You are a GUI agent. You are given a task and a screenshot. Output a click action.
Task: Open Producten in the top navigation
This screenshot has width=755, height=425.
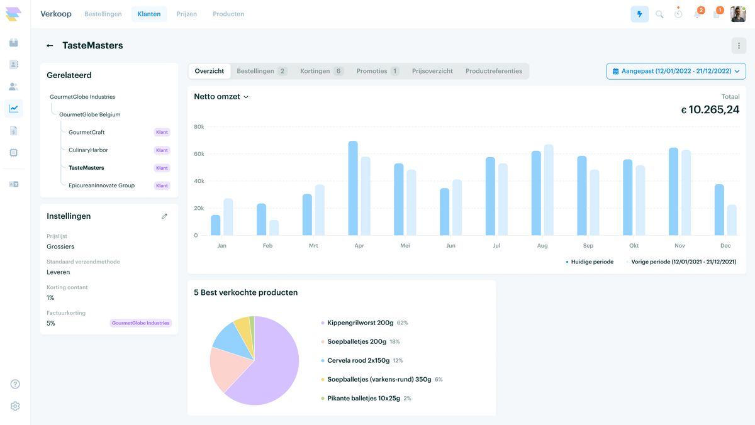tap(228, 14)
